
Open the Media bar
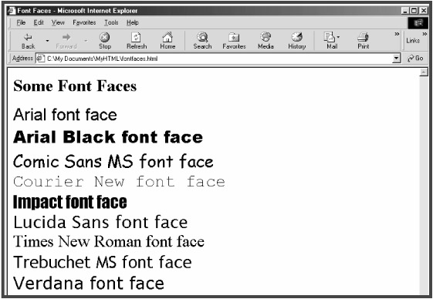266,41
